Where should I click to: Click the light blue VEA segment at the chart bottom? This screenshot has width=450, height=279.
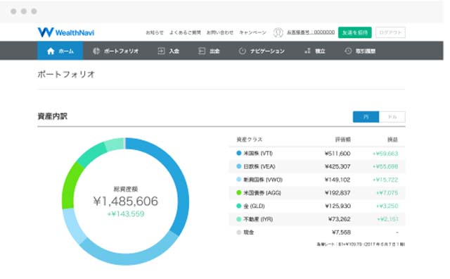pyautogui.click(x=129, y=259)
